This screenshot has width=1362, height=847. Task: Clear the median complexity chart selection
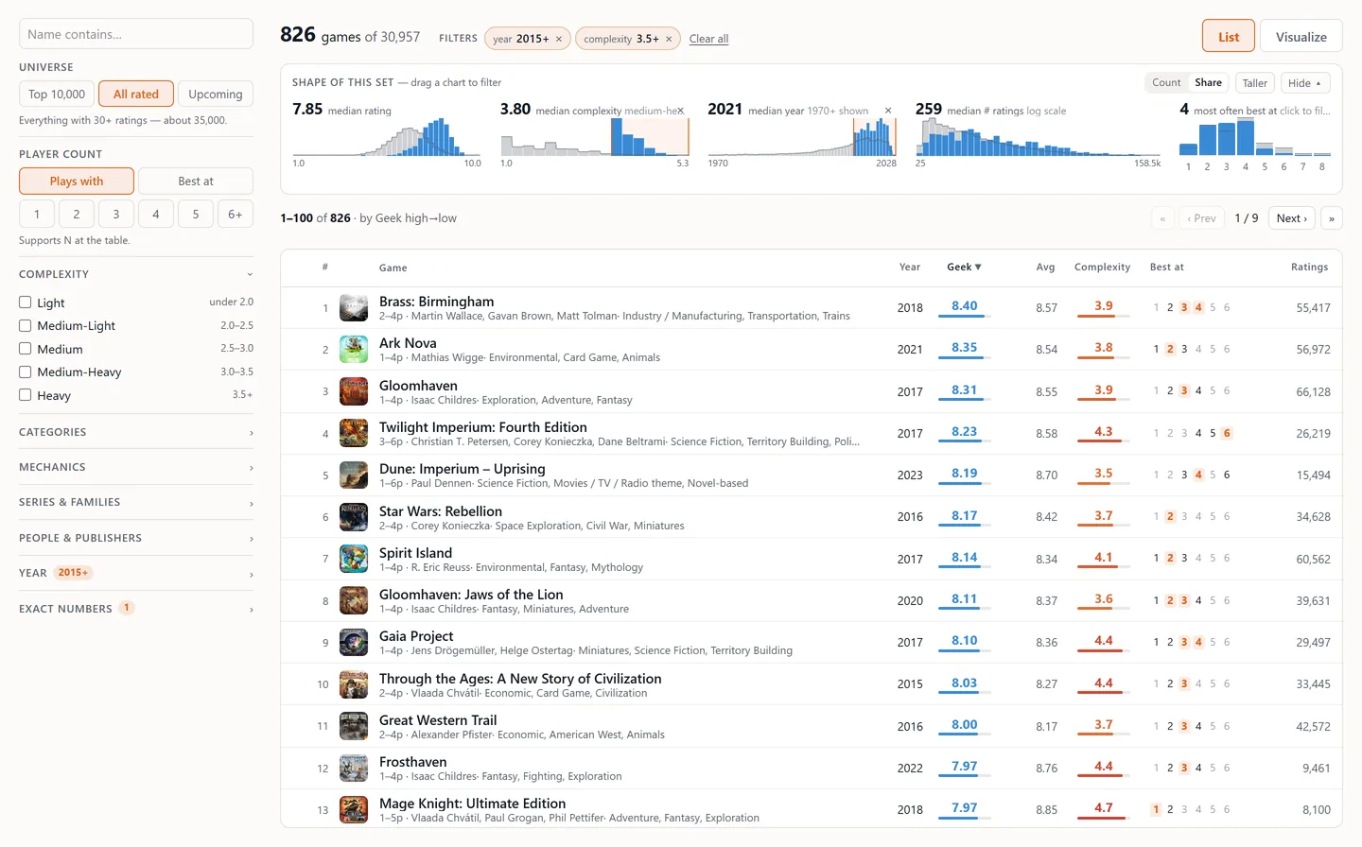680,111
